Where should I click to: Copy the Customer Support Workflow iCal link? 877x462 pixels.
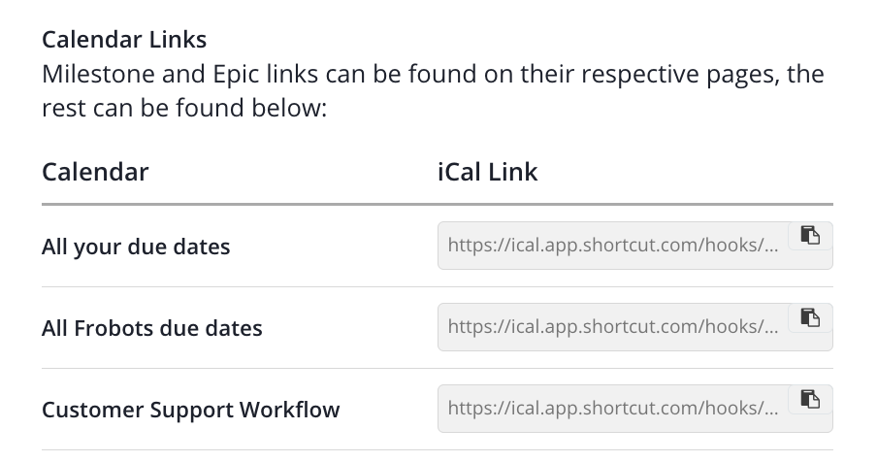point(810,399)
